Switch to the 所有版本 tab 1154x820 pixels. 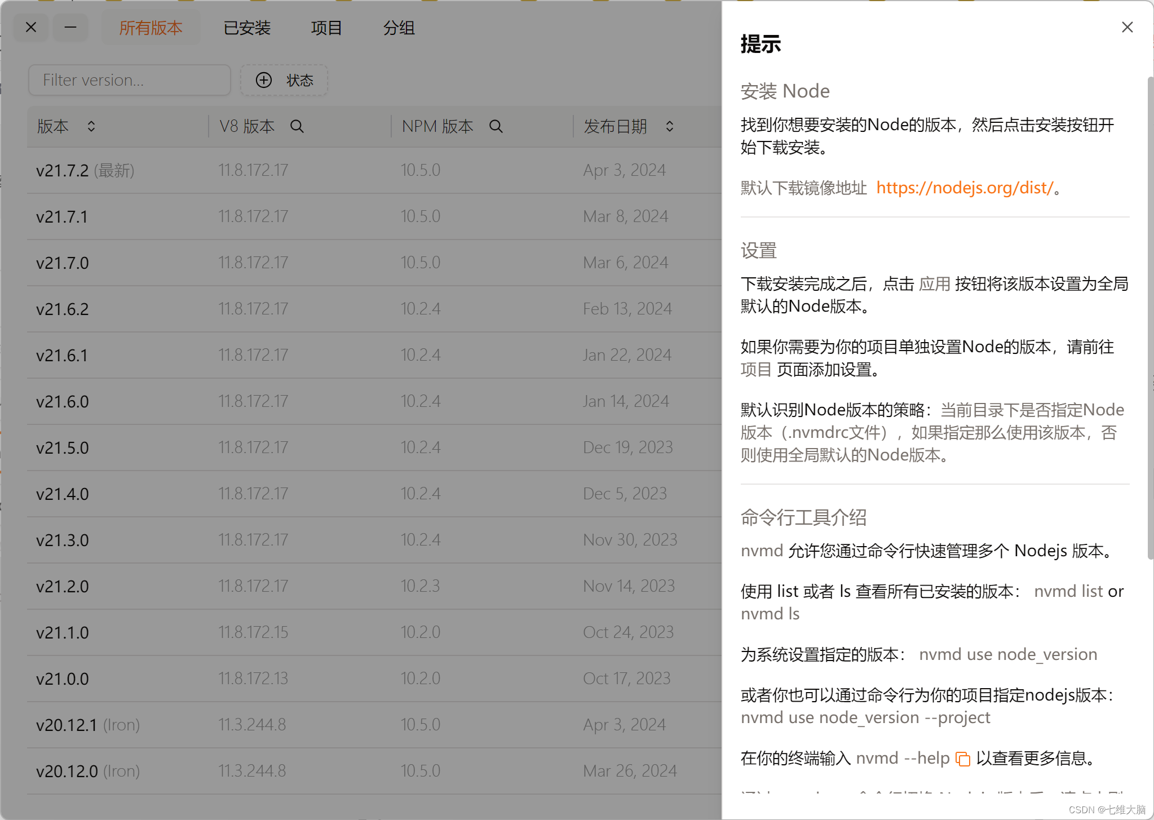151,28
